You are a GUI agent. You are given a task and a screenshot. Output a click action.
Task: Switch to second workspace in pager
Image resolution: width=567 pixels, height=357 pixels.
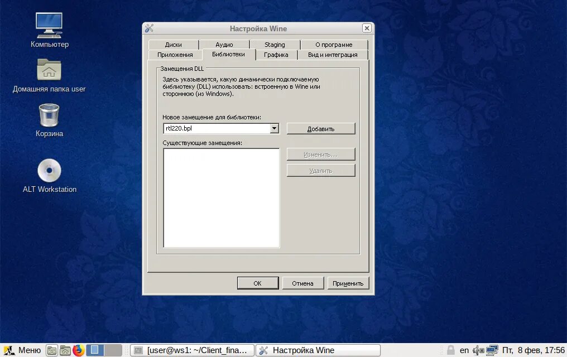coord(113,350)
